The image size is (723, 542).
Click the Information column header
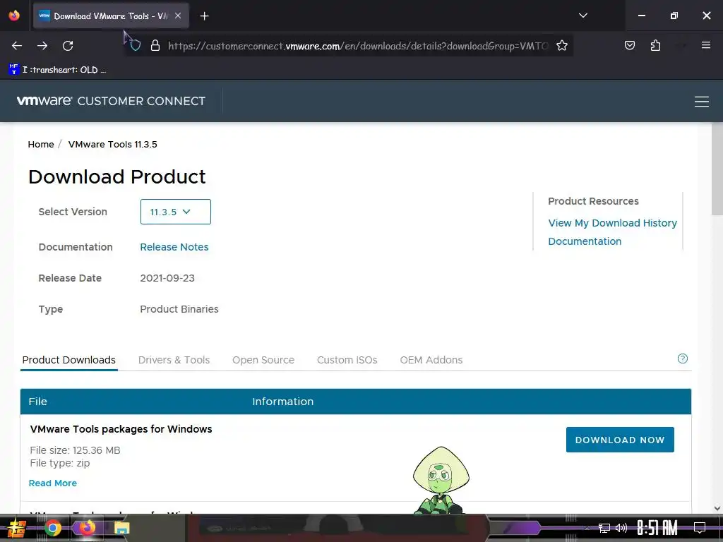(282, 402)
